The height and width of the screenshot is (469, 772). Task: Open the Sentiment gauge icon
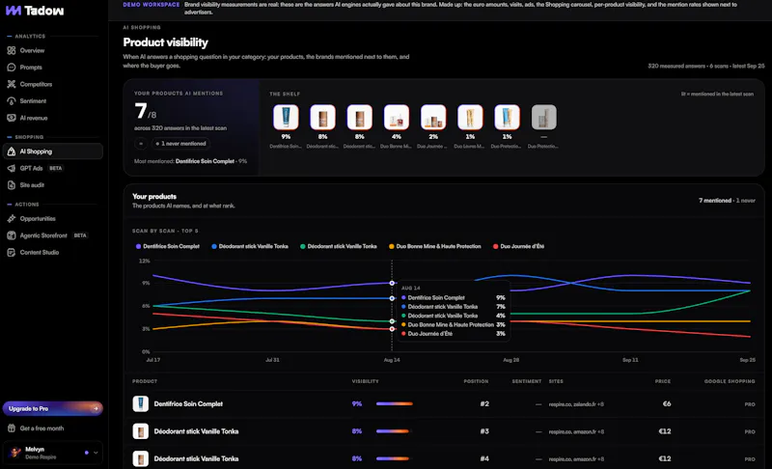coord(12,101)
